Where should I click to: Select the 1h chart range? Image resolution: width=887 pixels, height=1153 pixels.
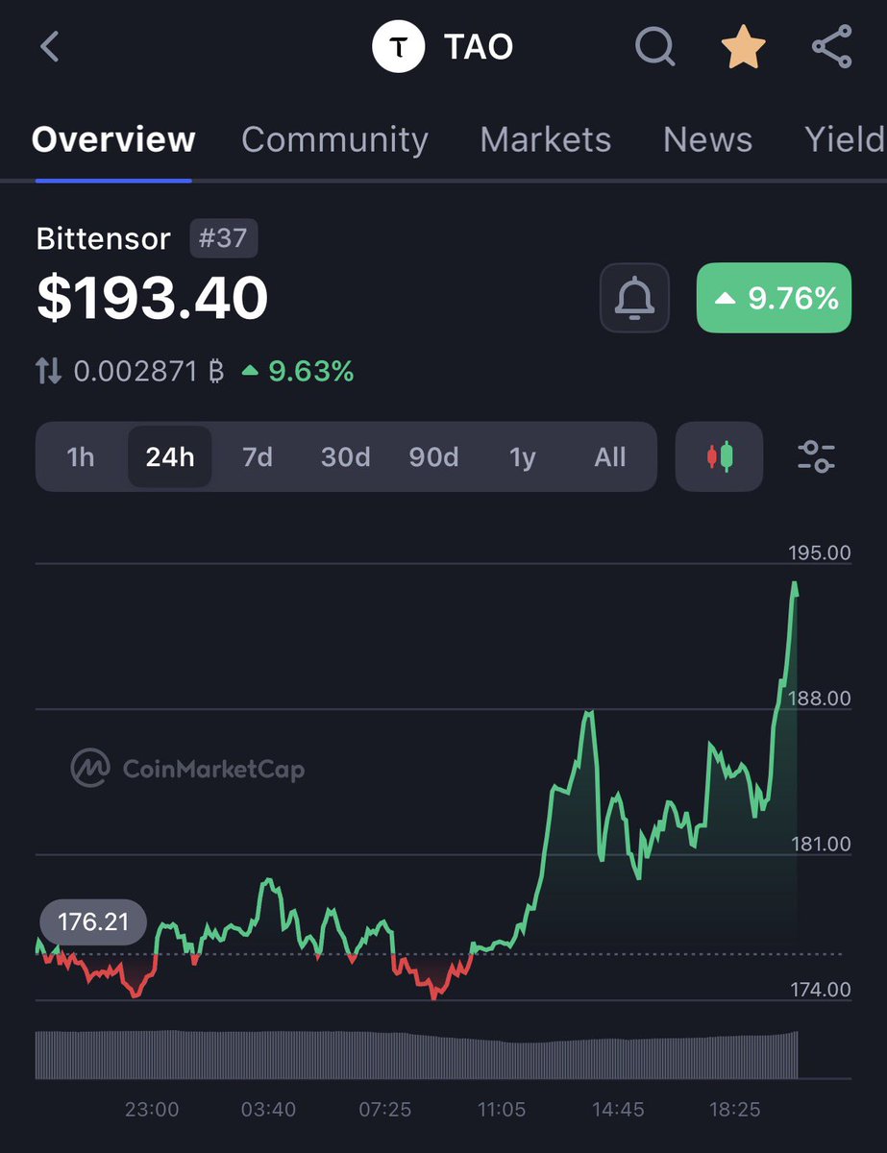[81, 456]
